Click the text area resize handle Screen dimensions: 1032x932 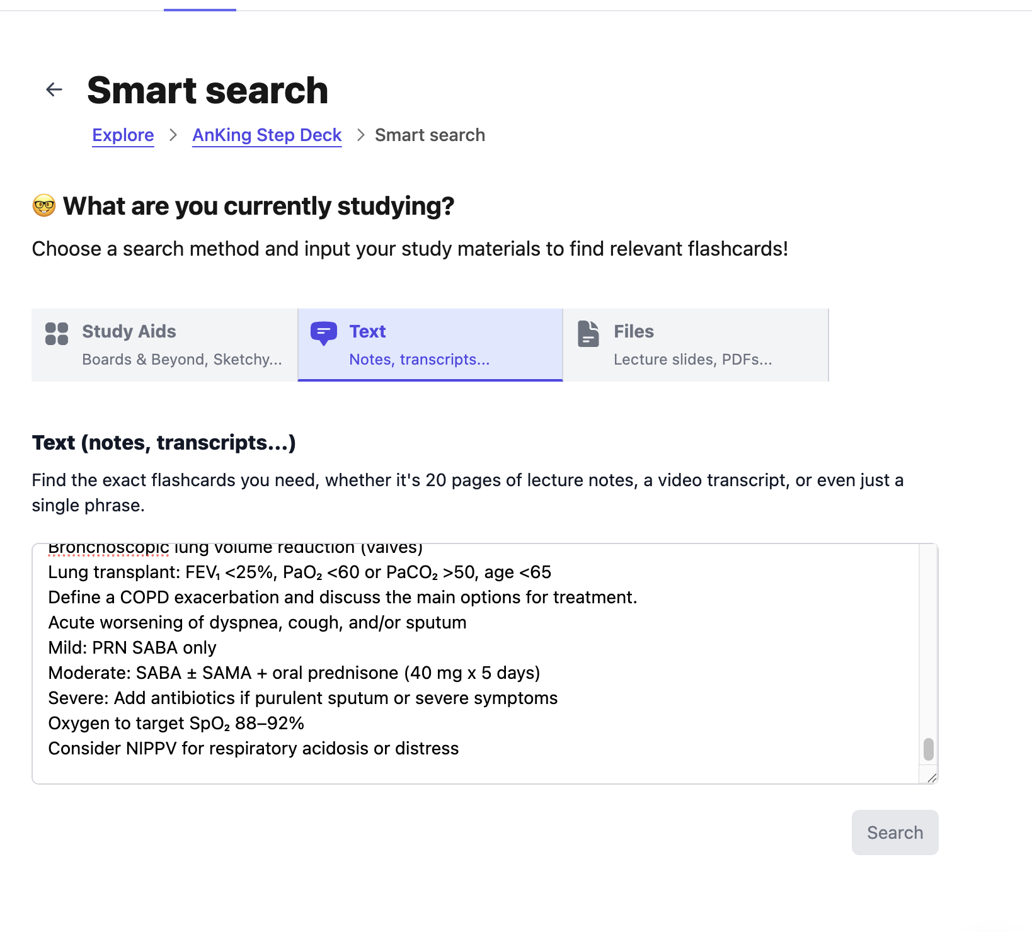click(932, 778)
